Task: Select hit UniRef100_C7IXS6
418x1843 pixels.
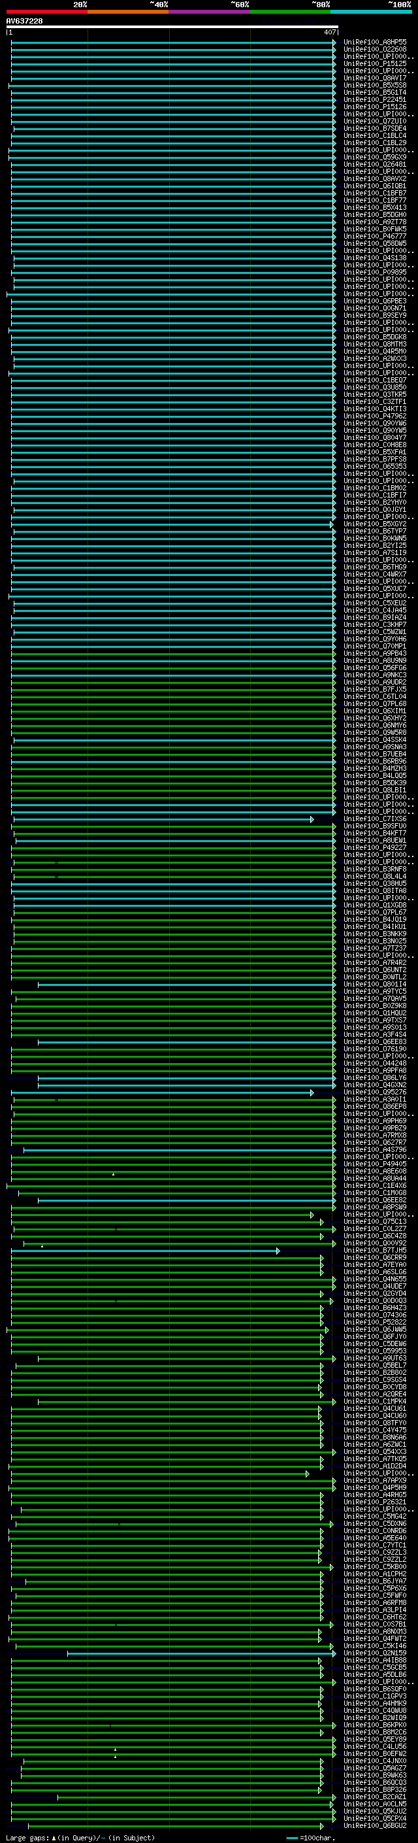Action: (375, 819)
